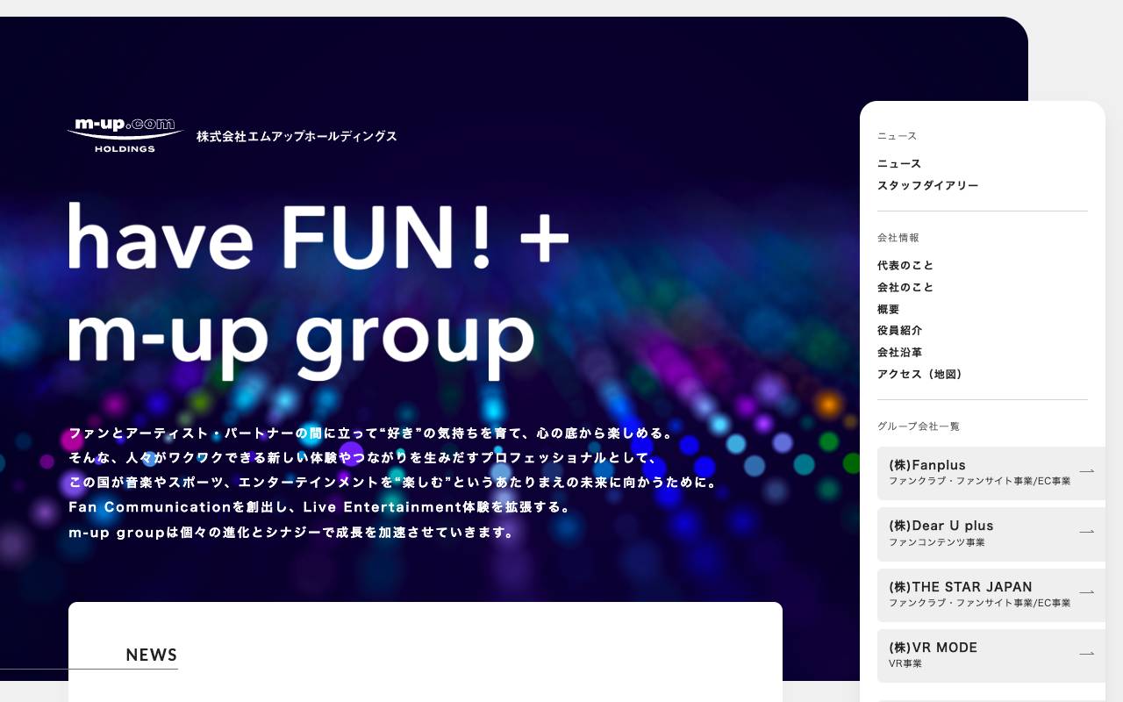
Task: Open the ニュース section header
Action: (896, 136)
